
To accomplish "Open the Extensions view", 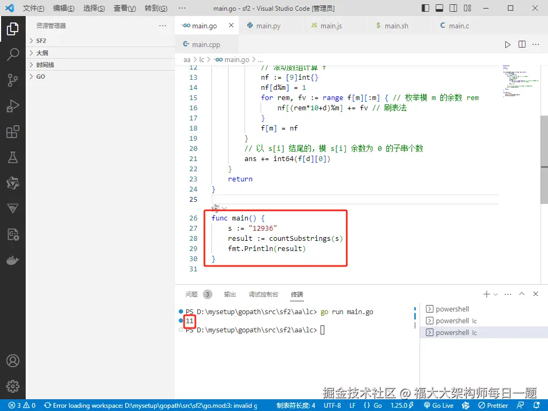I will [13, 132].
